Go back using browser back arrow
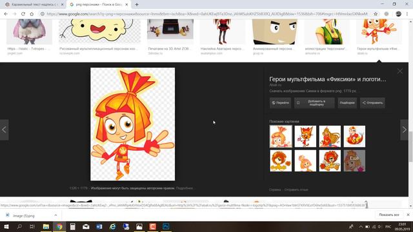Screen dimensions: 413x232 coord(6,14)
